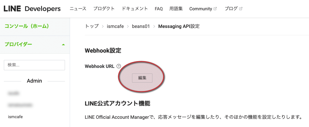Open the 用語集 menu item
309x127 pixels.
tap(176, 9)
